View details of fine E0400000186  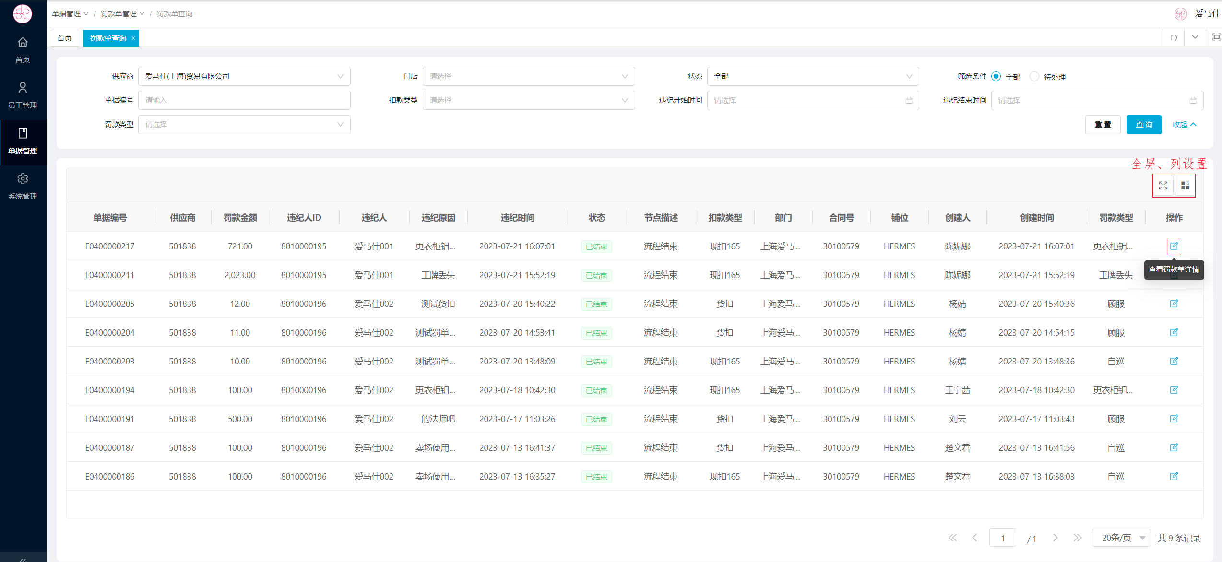click(1174, 476)
